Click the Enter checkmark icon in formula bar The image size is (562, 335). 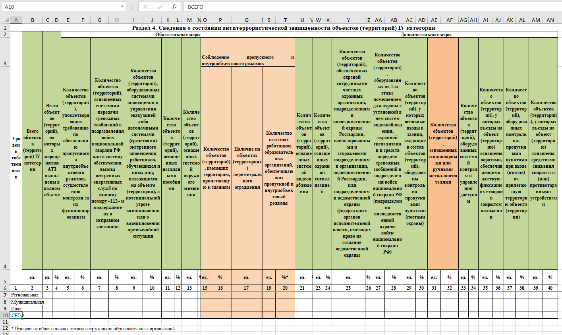click(x=160, y=7)
